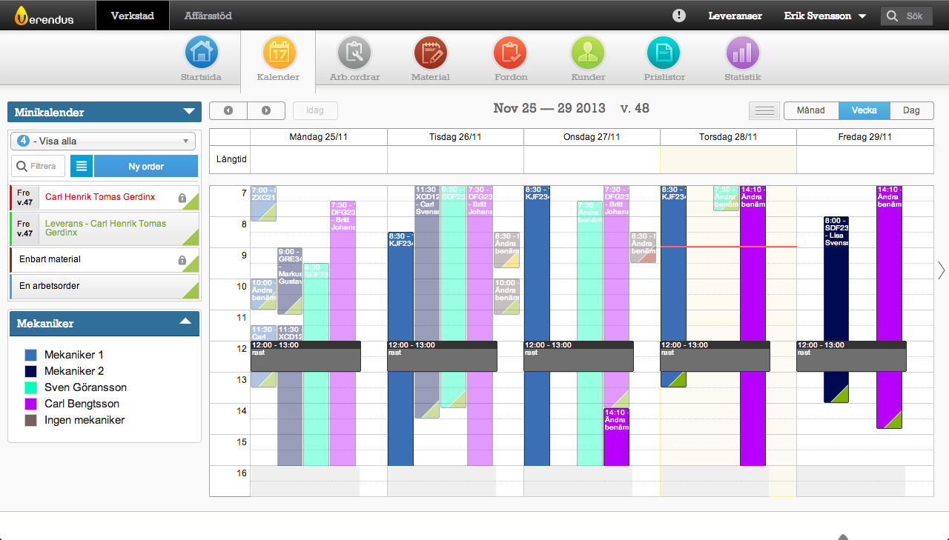
Task: Switch calendar to Månad view
Action: (x=810, y=110)
